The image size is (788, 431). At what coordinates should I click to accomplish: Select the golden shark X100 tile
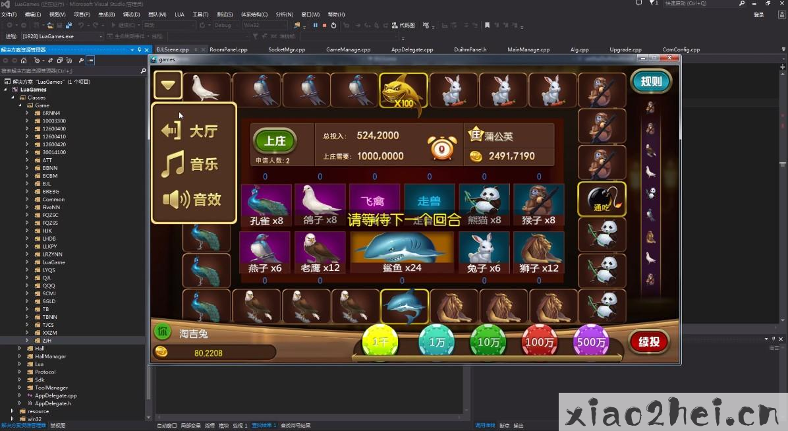(x=403, y=90)
